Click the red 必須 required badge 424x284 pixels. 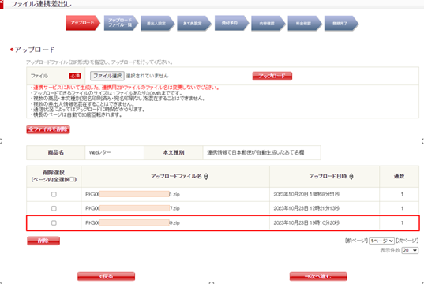[x=75, y=76]
